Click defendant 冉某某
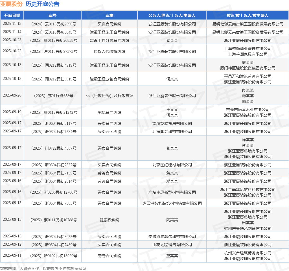Viewport: 289px width, 271px height. 248,90
